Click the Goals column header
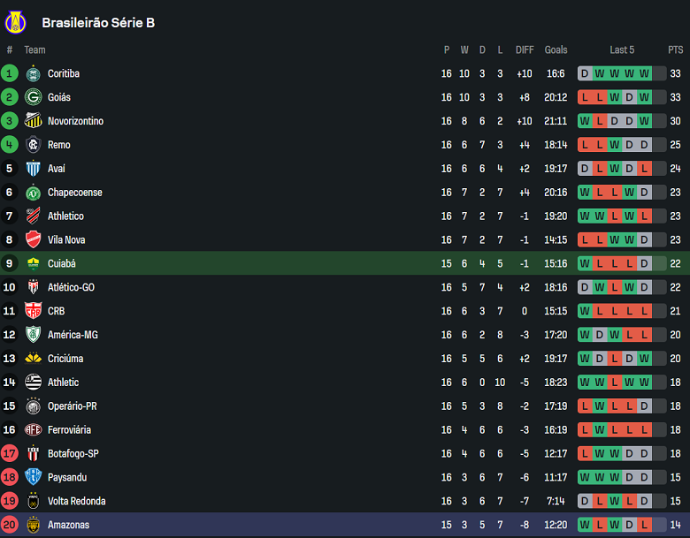Screen dimensions: 690x538 pyautogui.click(x=556, y=50)
